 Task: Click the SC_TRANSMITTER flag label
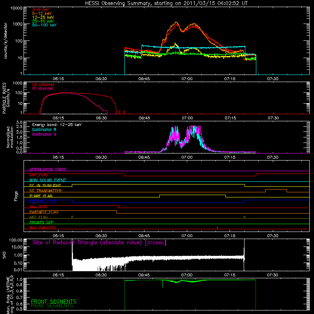[46, 191]
